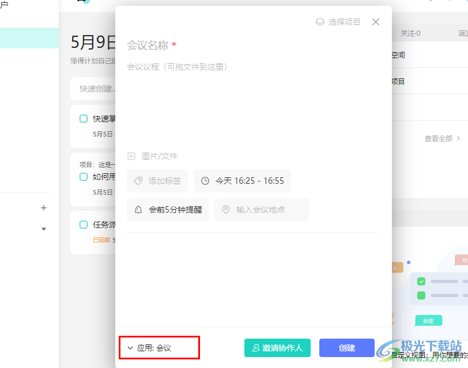Click the 选择项目 layers icon
This screenshot has width=468, height=368.
(320, 22)
